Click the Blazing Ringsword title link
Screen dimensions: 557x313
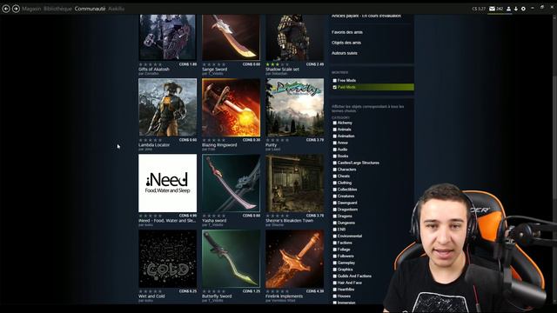pos(219,145)
